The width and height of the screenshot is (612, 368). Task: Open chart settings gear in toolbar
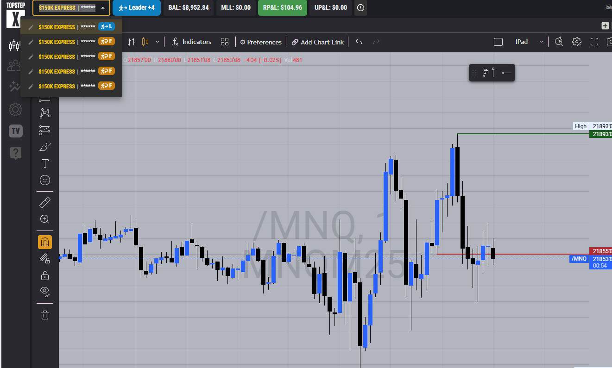(x=577, y=42)
